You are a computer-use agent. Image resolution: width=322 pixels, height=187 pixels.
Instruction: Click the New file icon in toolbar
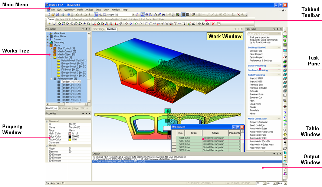click(x=49, y=14)
